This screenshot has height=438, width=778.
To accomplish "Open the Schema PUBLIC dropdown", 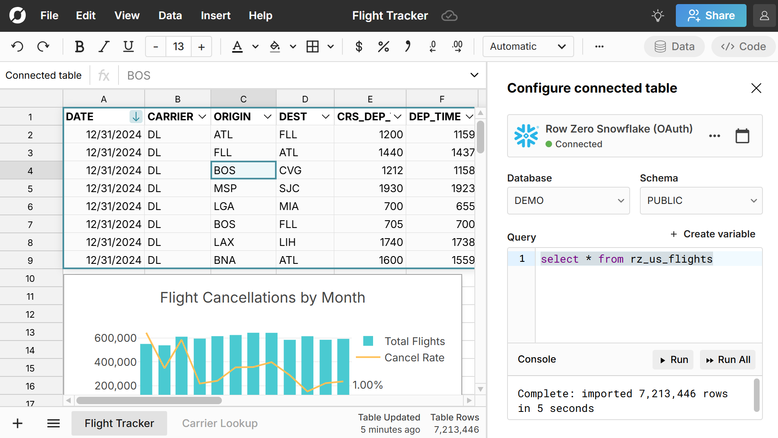I will pyautogui.click(x=701, y=201).
